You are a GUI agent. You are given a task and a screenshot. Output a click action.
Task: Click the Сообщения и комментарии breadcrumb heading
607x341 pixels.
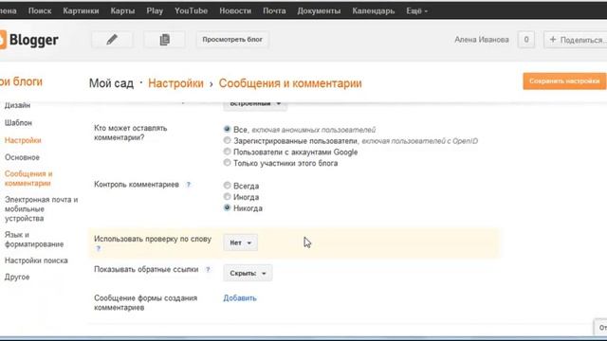tap(290, 83)
